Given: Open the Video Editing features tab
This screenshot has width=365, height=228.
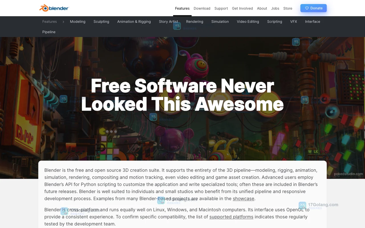Looking at the screenshot, I should click(x=248, y=22).
